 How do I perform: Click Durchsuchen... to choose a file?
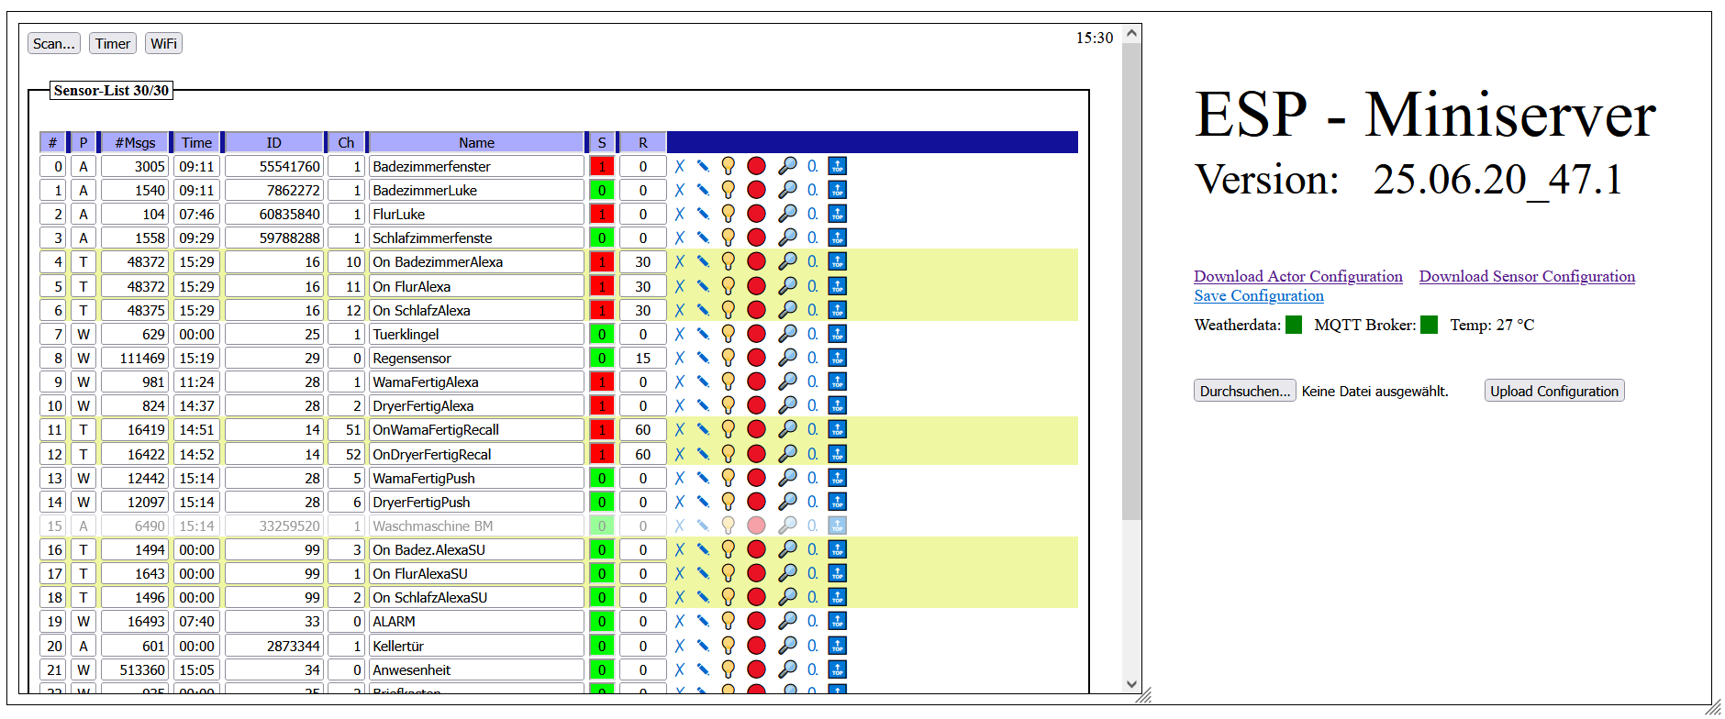tap(1244, 392)
